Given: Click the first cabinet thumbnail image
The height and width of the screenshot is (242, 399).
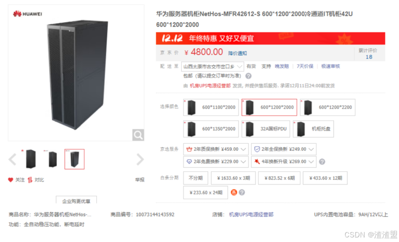Looking at the screenshot, I should (31, 159).
